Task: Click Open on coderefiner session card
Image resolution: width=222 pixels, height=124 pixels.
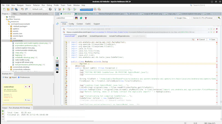Action: tap(28, 100)
